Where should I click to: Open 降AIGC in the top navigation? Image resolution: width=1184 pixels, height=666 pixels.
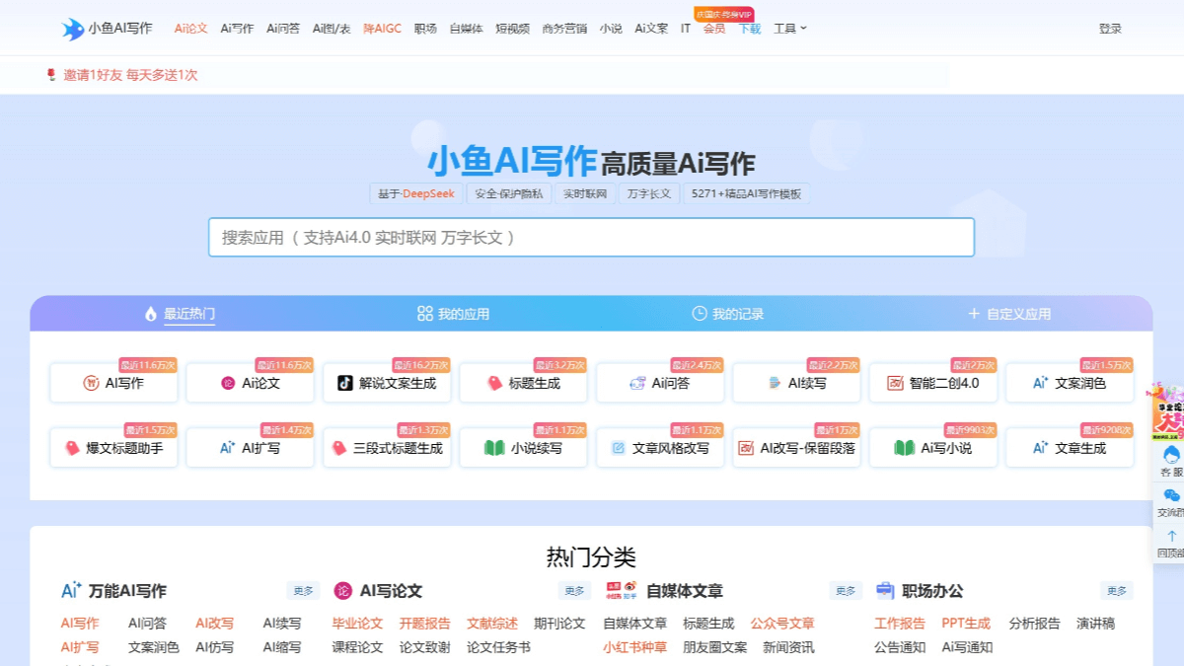click(382, 29)
